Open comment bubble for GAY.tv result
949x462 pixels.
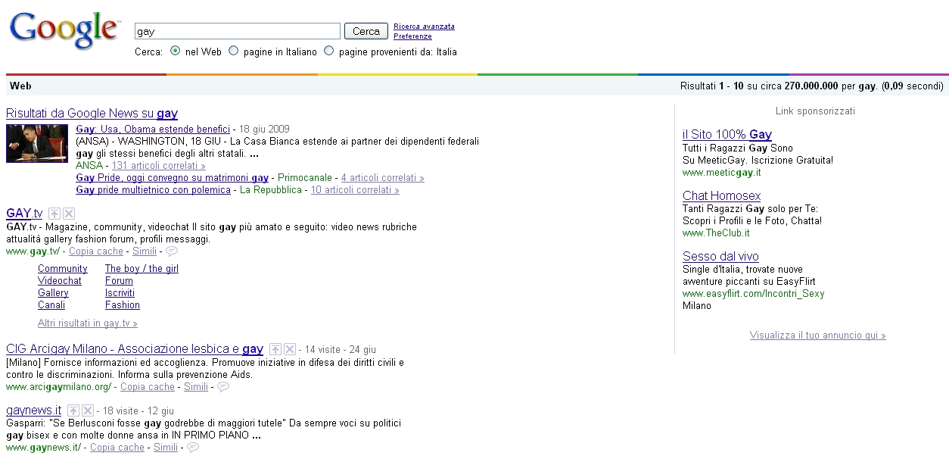tap(172, 251)
